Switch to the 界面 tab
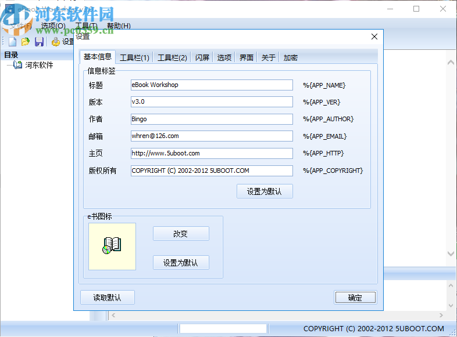The width and height of the screenshot is (457, 337). pos(247,57)
